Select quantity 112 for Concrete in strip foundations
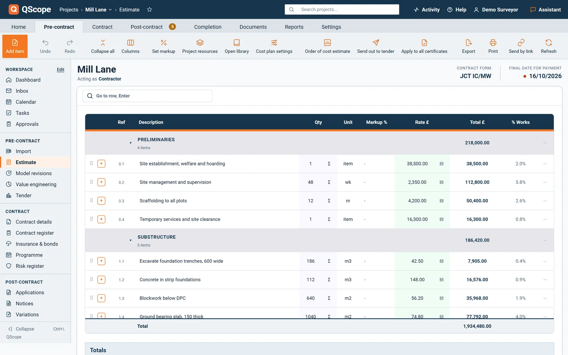The width and height of the screenshot is (568, 355). tap(311, 280)
